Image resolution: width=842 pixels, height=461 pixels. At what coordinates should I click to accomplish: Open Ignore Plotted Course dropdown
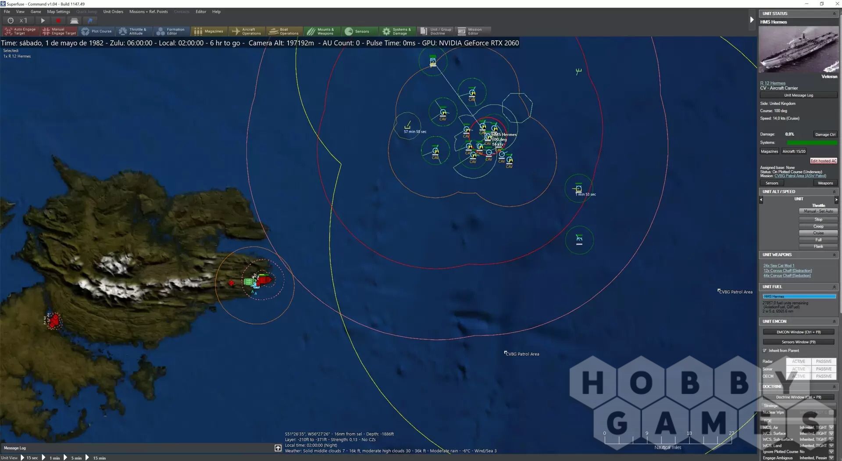[x=831, y=451]
